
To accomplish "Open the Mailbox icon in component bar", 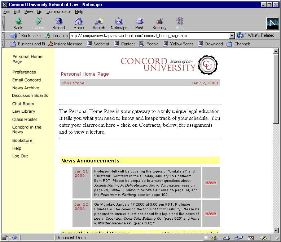I will pos(226,238).
